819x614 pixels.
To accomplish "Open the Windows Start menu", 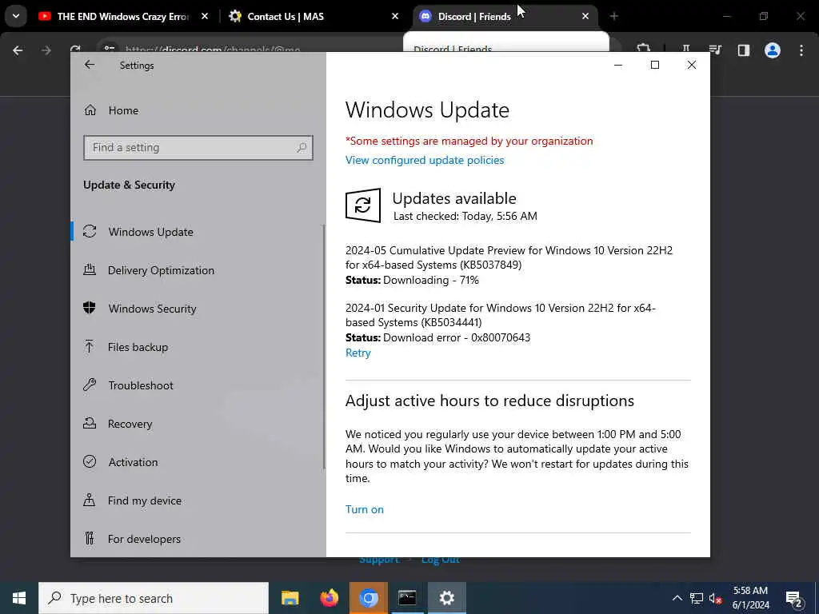I will 19,598.
